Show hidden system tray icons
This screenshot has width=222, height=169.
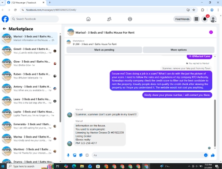189,166
